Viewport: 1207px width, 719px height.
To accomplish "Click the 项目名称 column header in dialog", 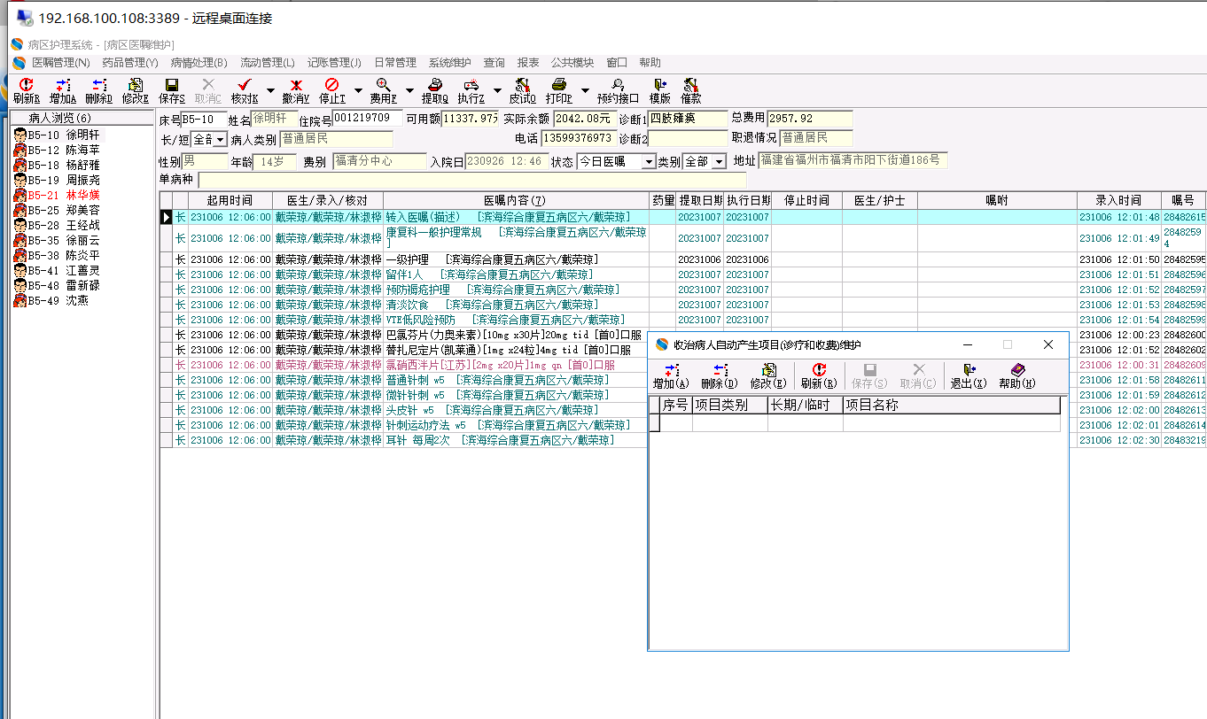I will [951, 406].
